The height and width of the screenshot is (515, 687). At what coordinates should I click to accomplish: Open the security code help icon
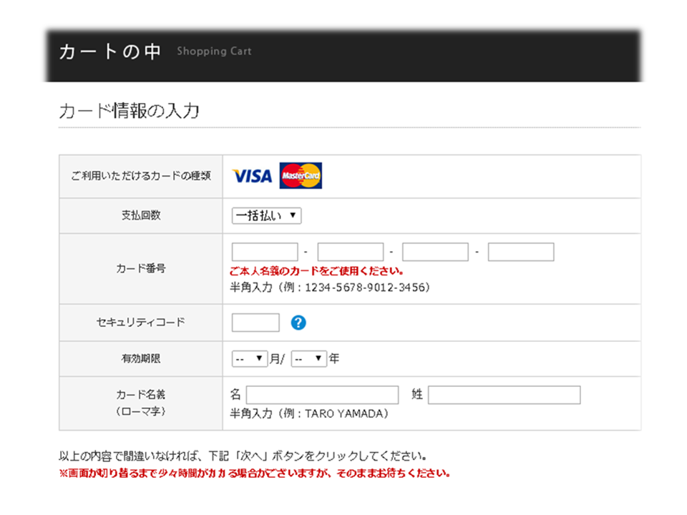tap(298, 323)
